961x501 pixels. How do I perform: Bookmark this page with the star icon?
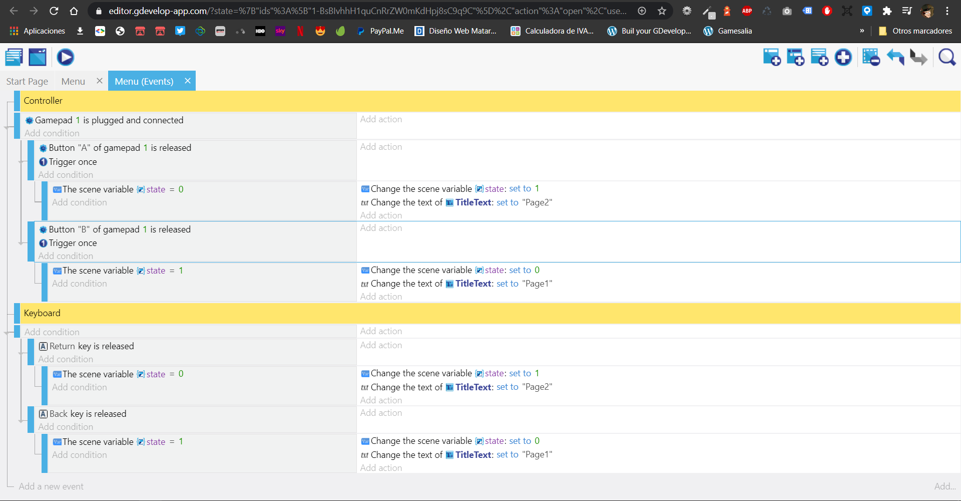(662, 11)
